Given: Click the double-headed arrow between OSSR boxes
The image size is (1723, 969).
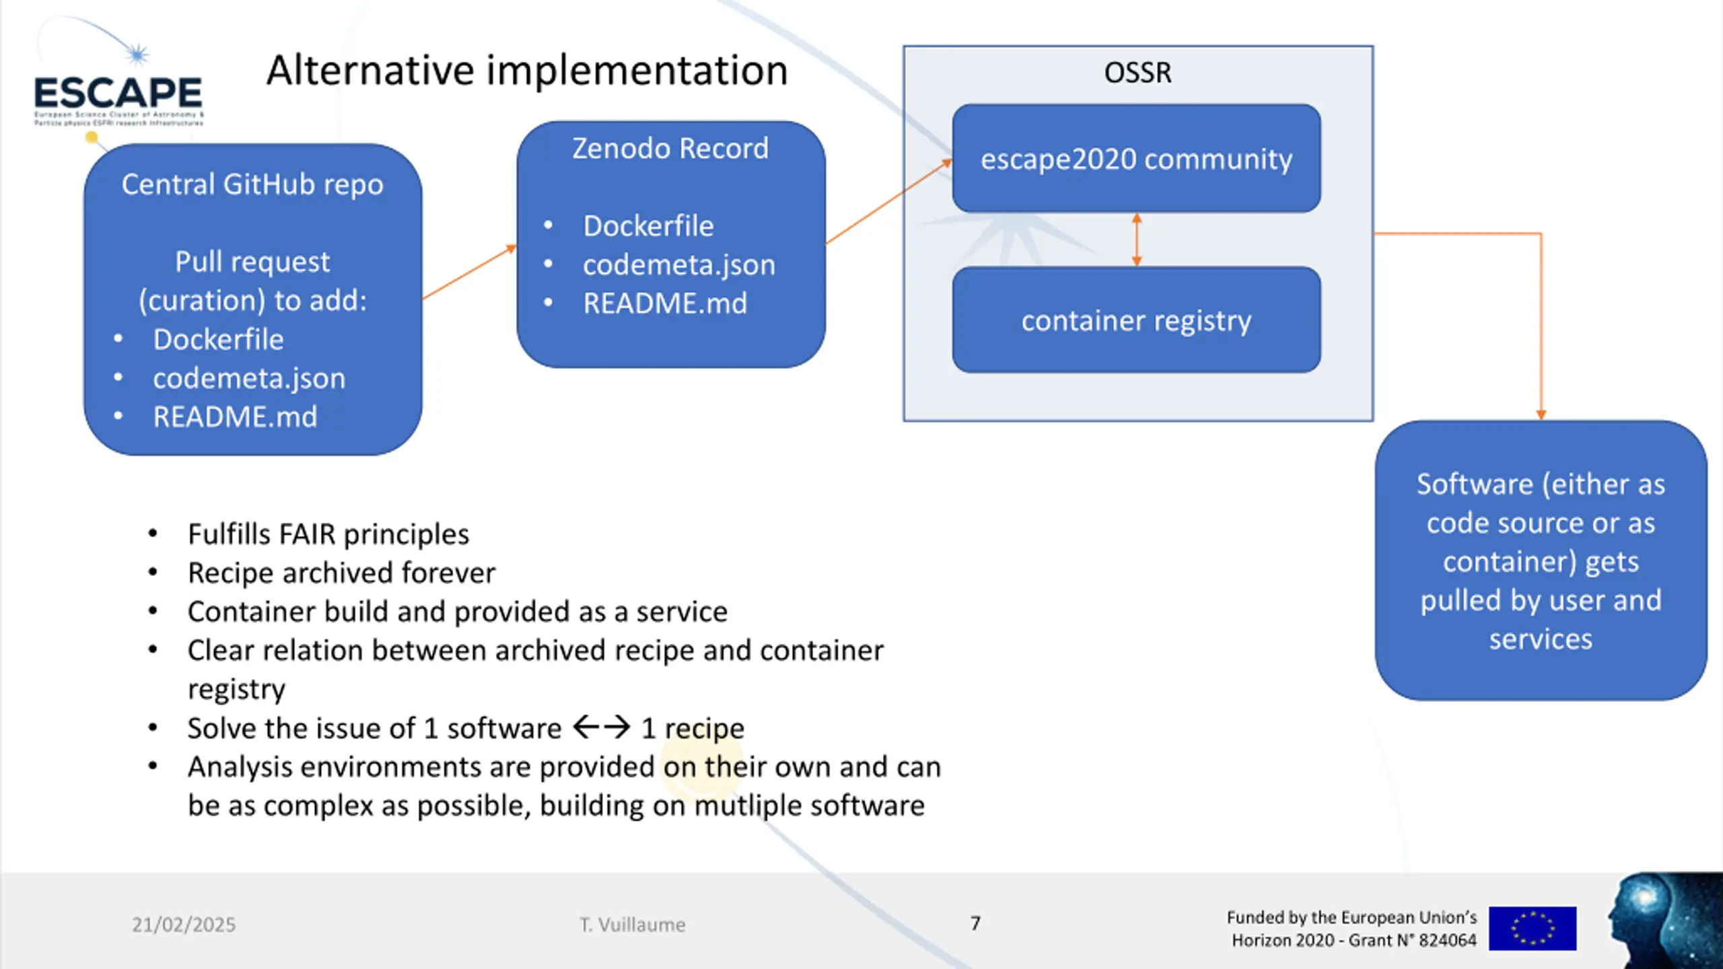Looking at the screenshot, I should 1137,240.
